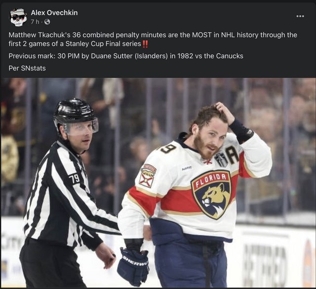Click the referee's number 79 armband
This screenshot has height=289, width=316.
(74, 179)
